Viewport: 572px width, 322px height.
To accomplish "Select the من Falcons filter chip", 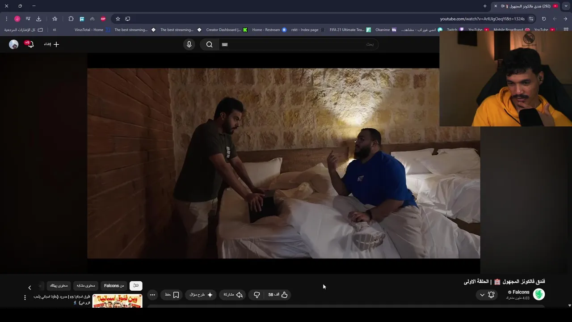I will coord(114,286).
